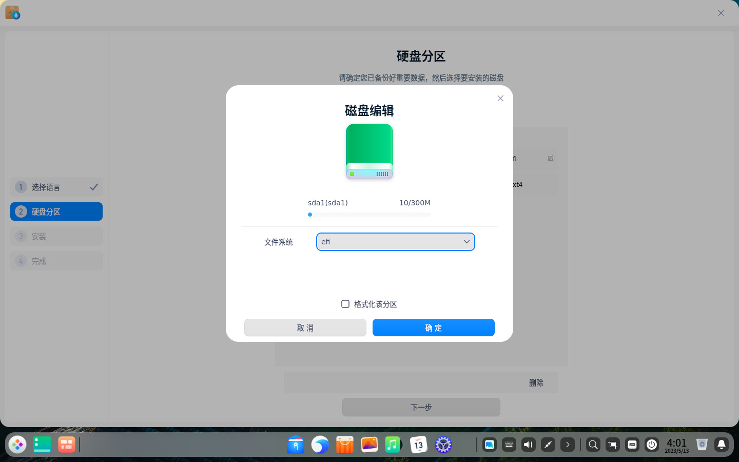Open the Calendar showing May 13
739x462 pixels.
click(418, 445)
